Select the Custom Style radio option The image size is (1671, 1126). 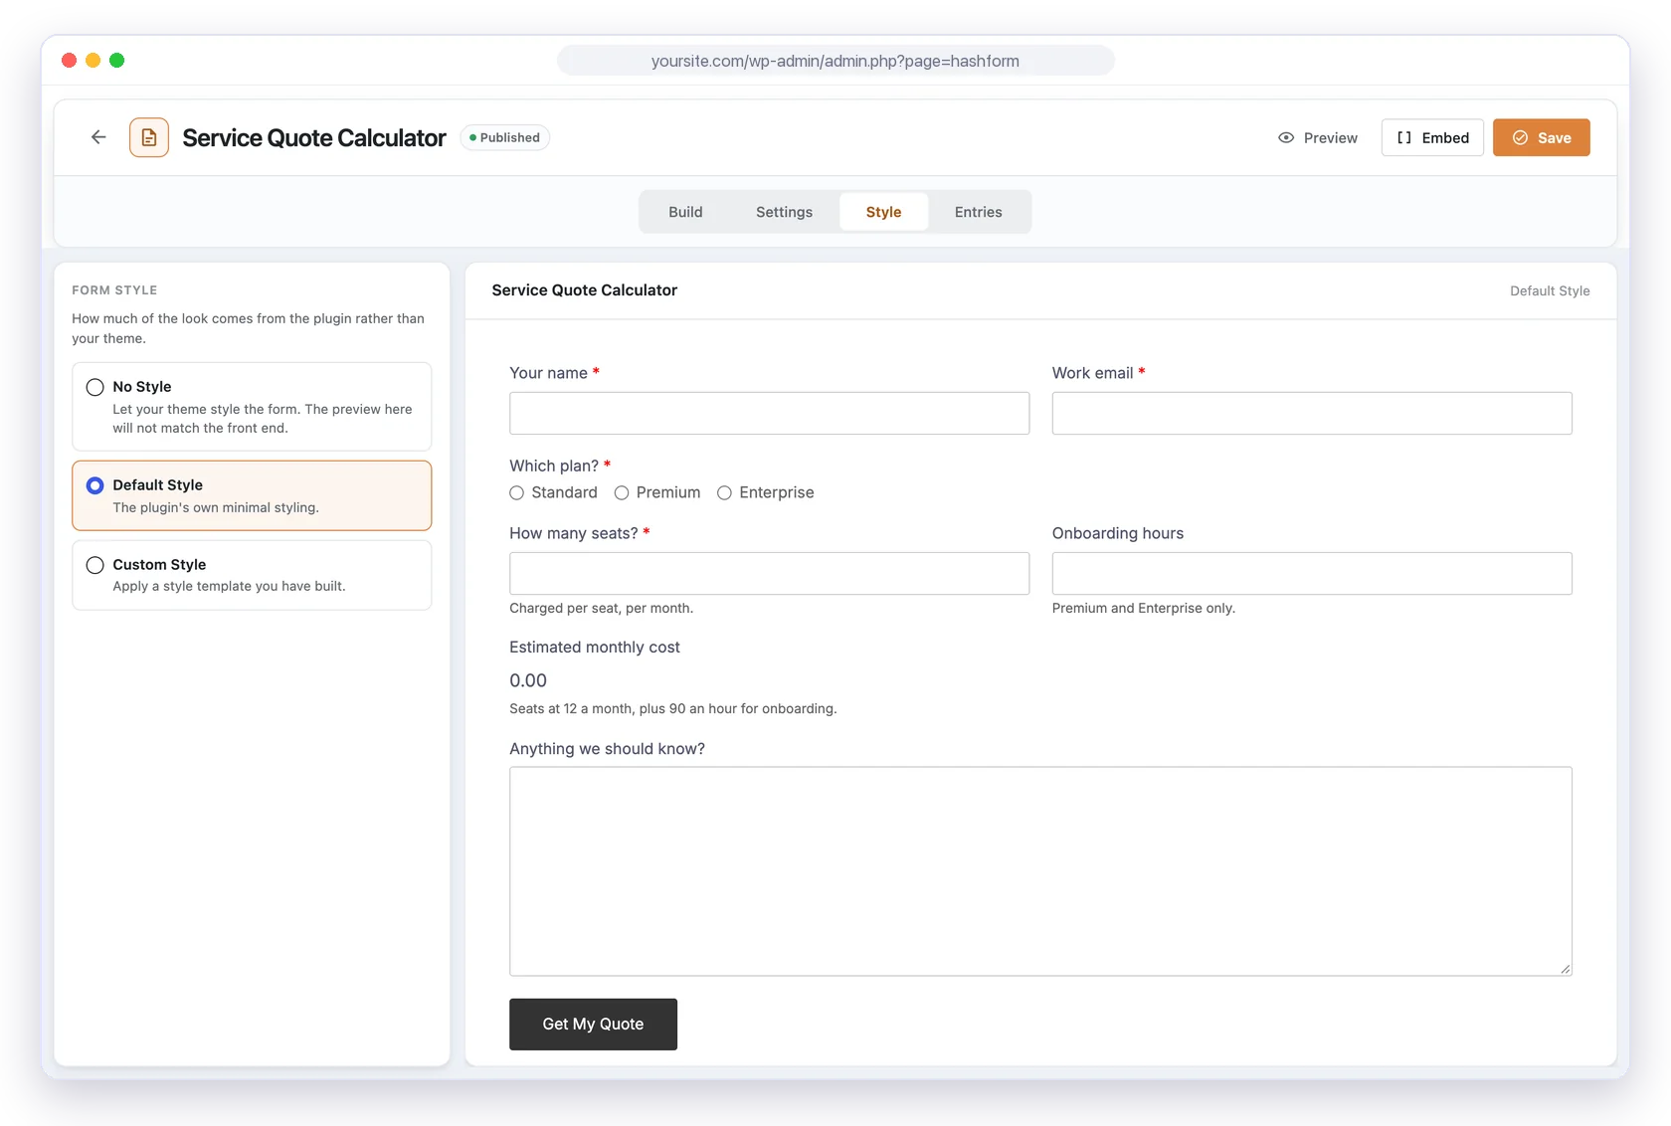(x=95, y=565)
